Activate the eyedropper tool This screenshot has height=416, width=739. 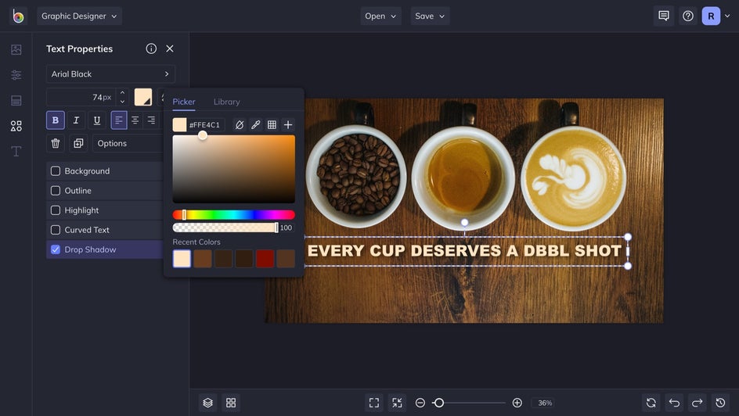(255, 124)
